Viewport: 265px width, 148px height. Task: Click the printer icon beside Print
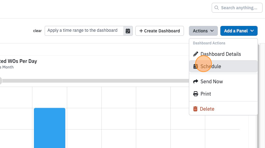[196, 94]
